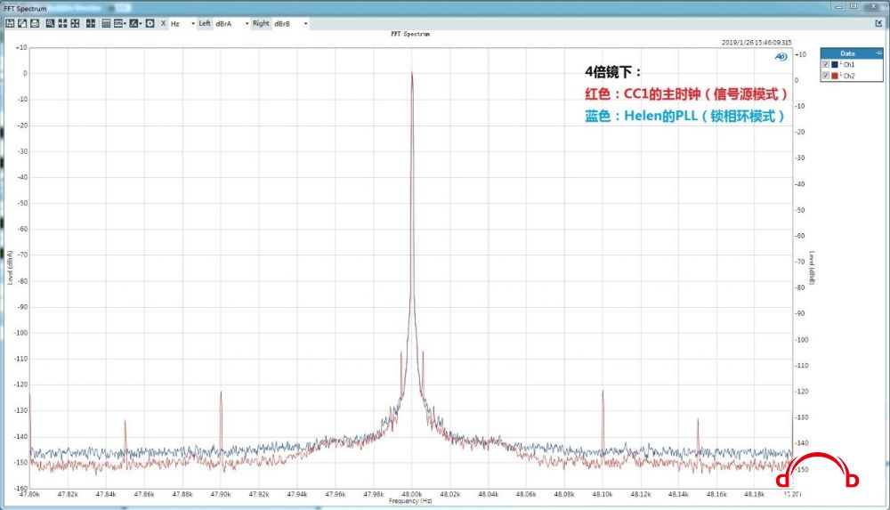Viewport: 890px width, 510px height.
Task: Click the X axis label in toolbar
Action: 164,23
